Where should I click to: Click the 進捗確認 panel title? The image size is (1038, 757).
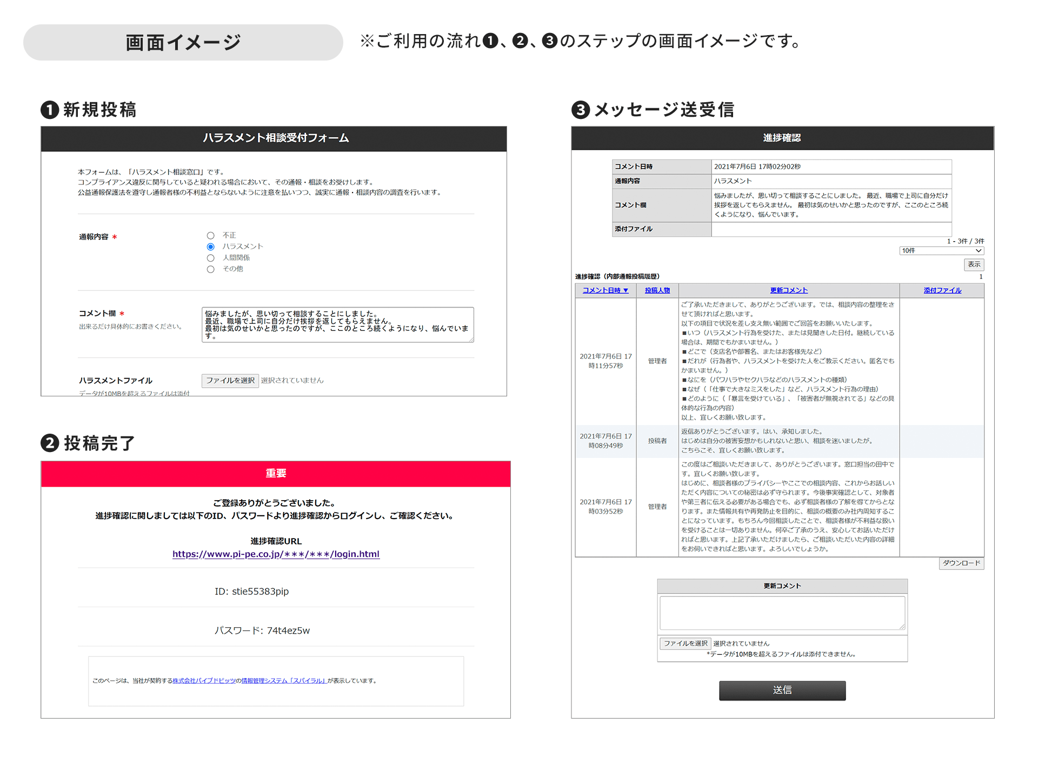pyautogui.click(x=782, y=138)
